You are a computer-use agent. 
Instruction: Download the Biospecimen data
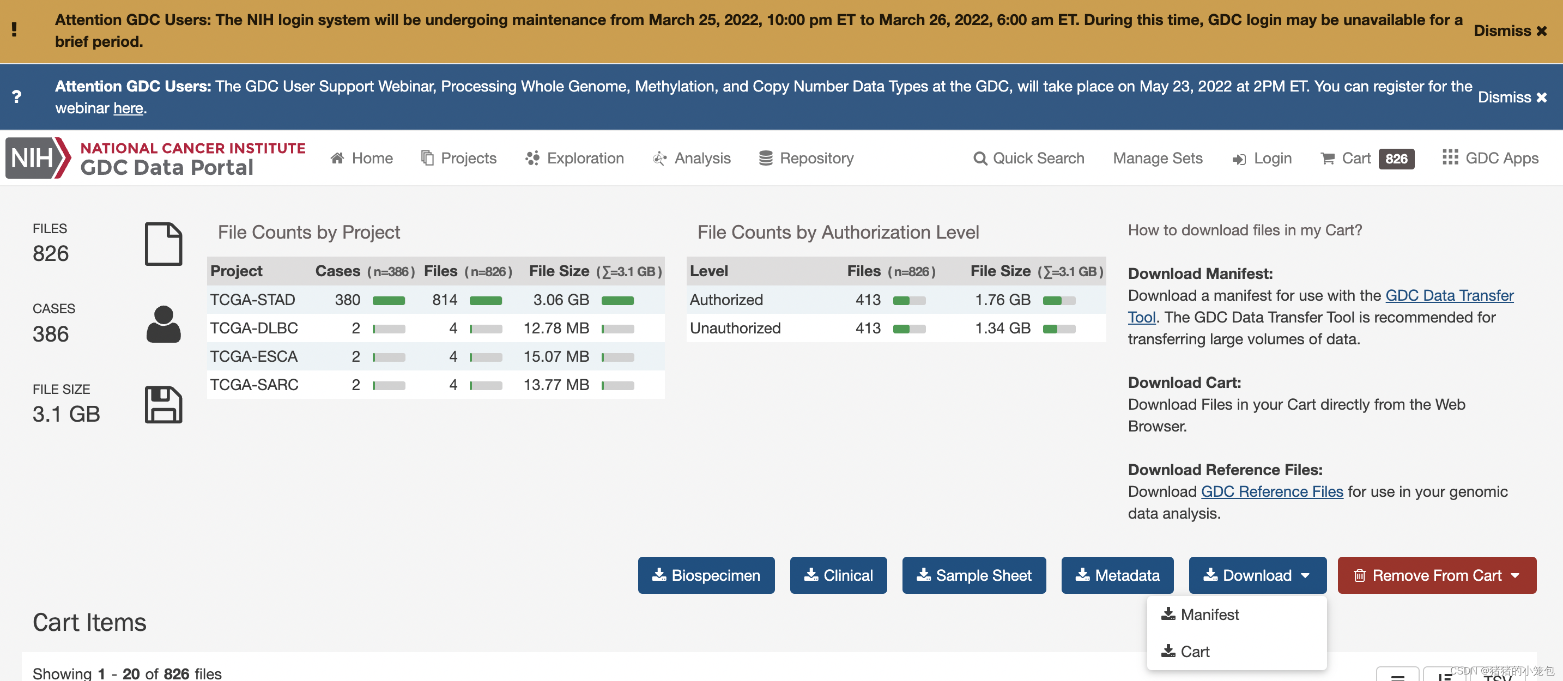point(706,575)
